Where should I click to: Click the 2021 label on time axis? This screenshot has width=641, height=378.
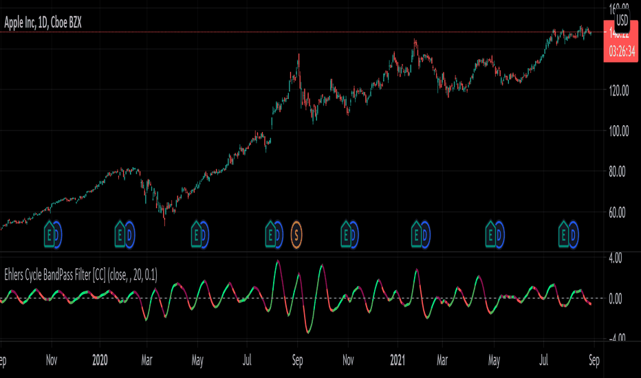(x=398, y=360)
